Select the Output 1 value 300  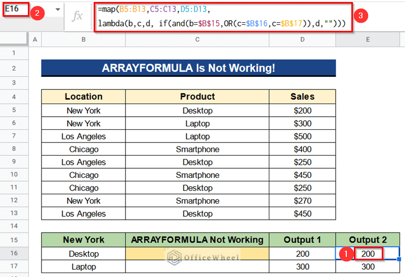click(302, 266)
